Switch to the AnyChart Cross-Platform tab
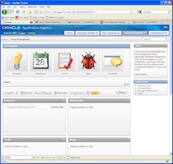Screen dimensions: 173x164 (x=148, y=22)
